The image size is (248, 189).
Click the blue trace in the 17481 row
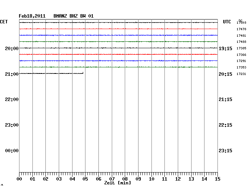118,35
